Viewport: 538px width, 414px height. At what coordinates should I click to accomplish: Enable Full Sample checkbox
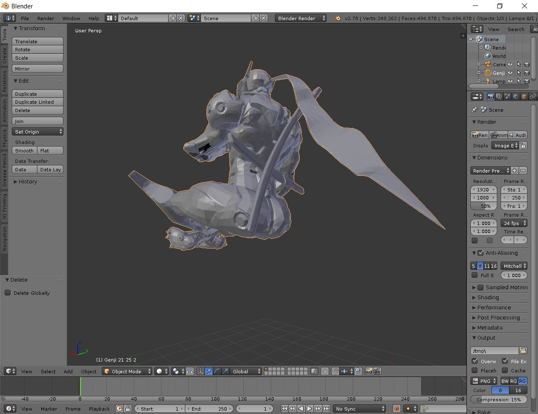click(475, 275)
